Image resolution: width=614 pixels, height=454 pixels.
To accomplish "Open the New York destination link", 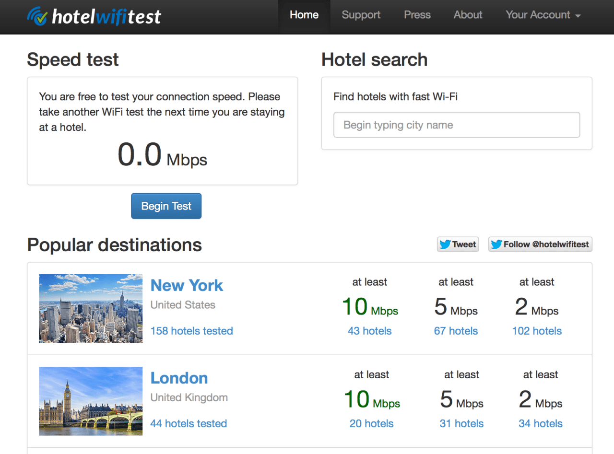I will (x=187, y=285).
